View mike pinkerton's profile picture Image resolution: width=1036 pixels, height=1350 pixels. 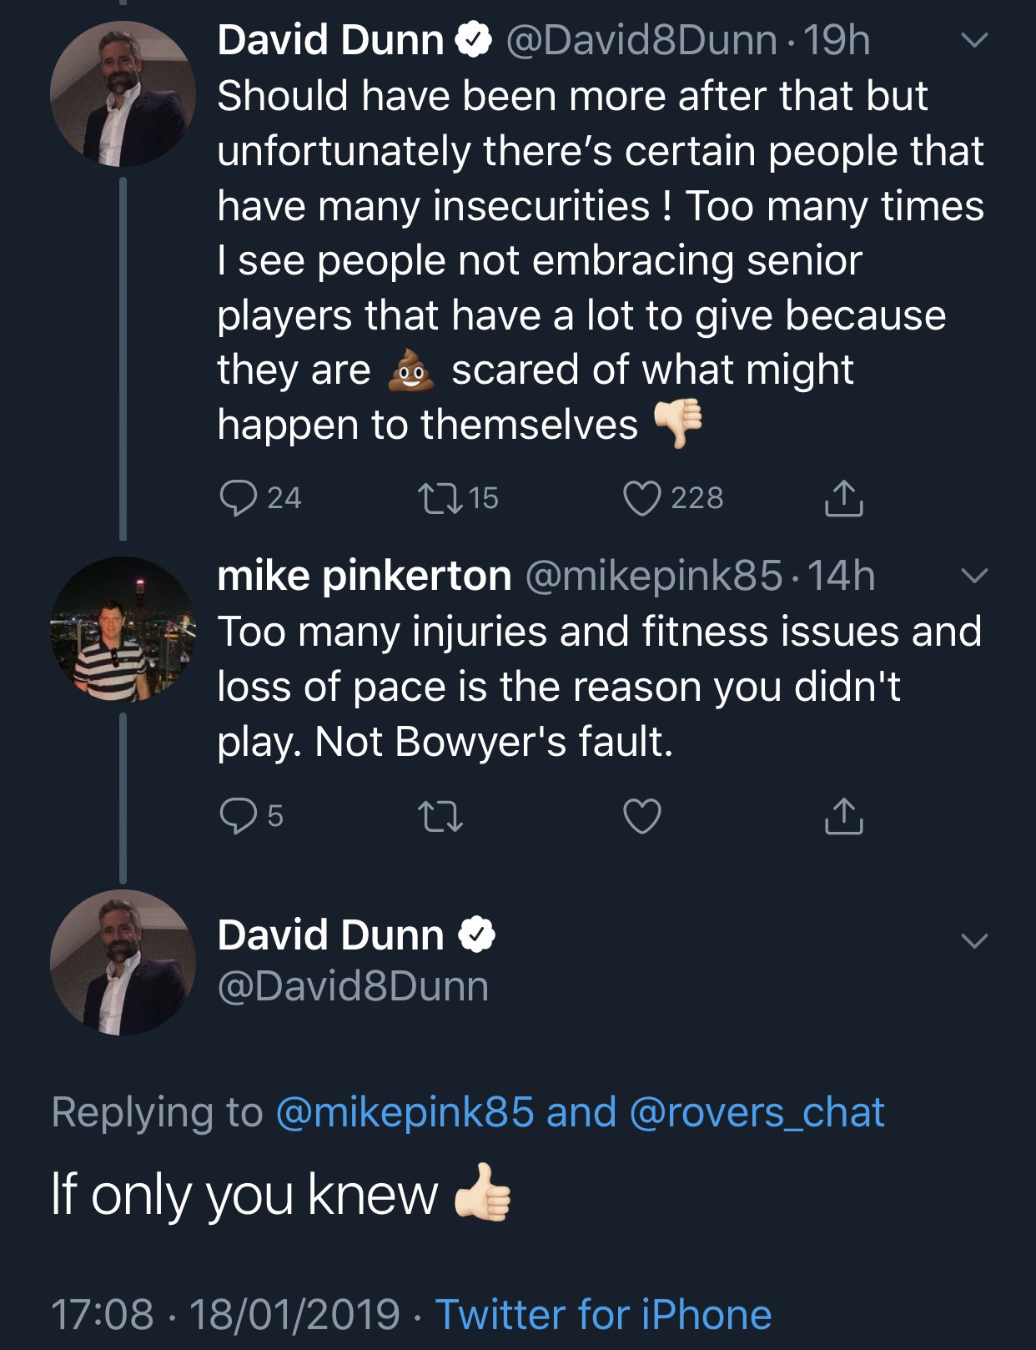point(123,629)
